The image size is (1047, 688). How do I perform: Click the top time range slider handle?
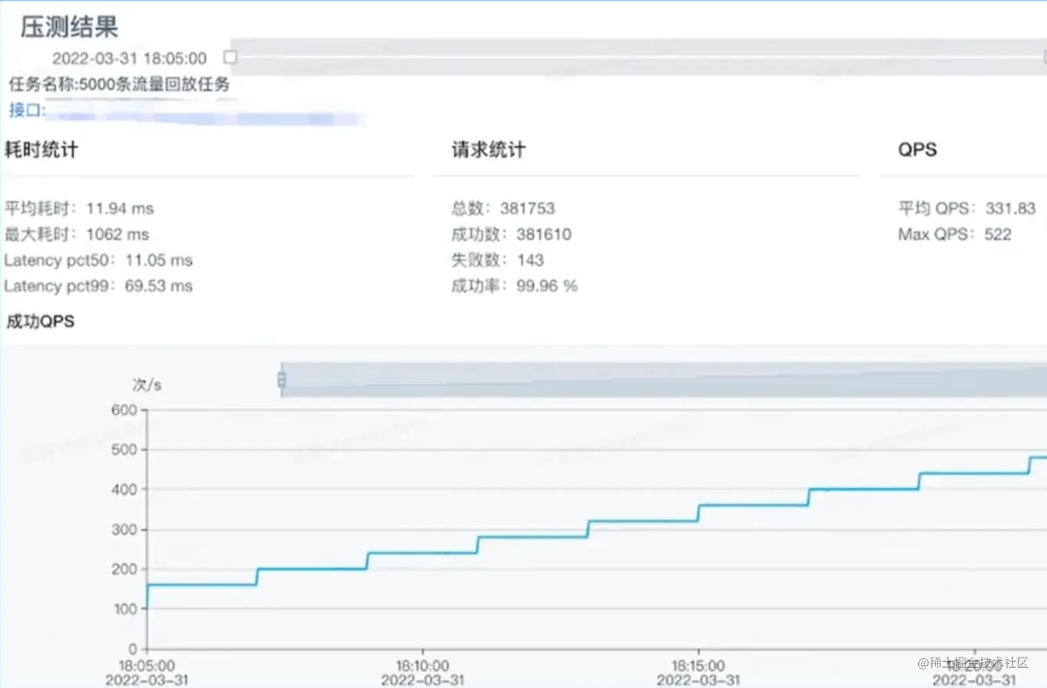click(231, 57)
